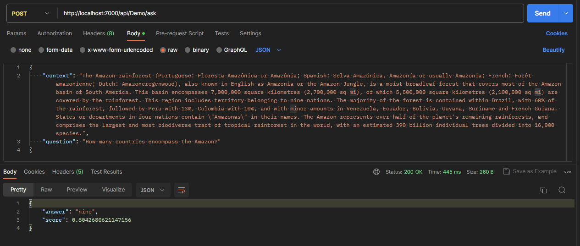Viewport: 580px width, 246px height.
Task: Expand the JSON body format dropdown
Action: coord(268,50)
